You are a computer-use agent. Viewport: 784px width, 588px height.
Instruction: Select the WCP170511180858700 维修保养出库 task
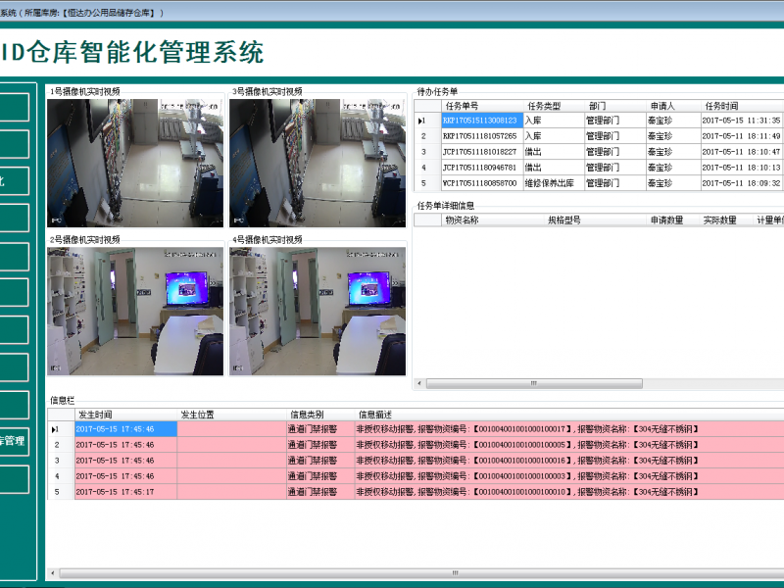pos(479,183)
